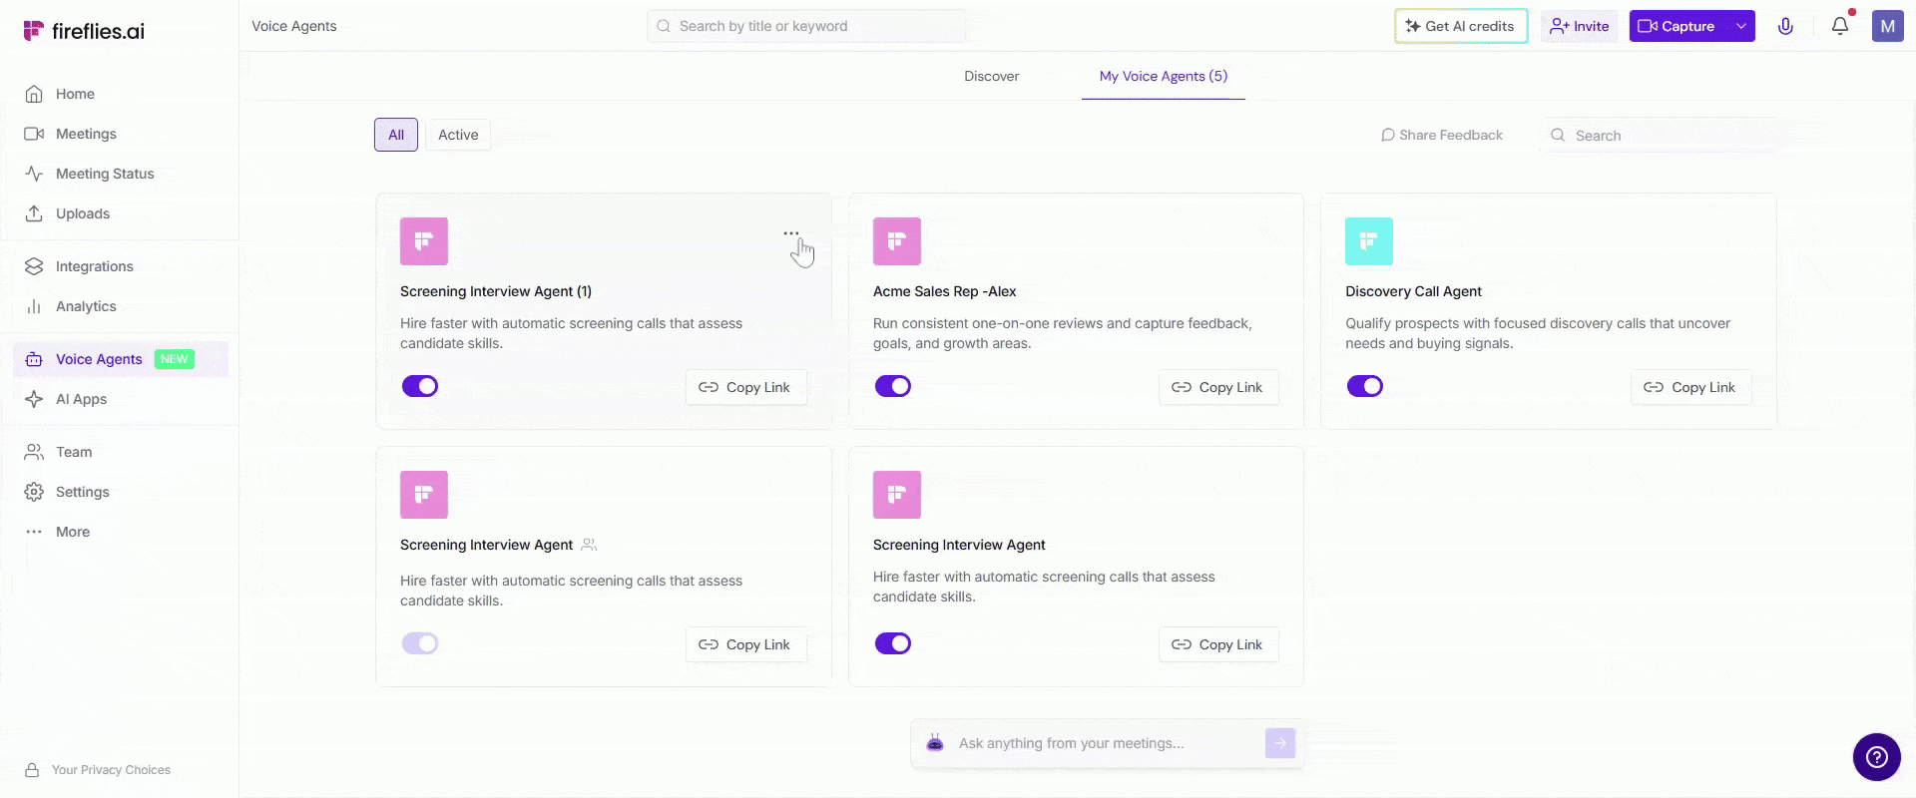Click the Get AI credits button
Viewport: 1916px width, 798px height.
(x=1460, y=27)
